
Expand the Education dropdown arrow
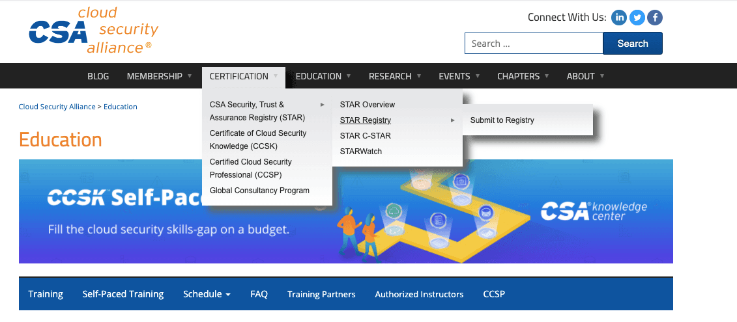coord(349,75)
